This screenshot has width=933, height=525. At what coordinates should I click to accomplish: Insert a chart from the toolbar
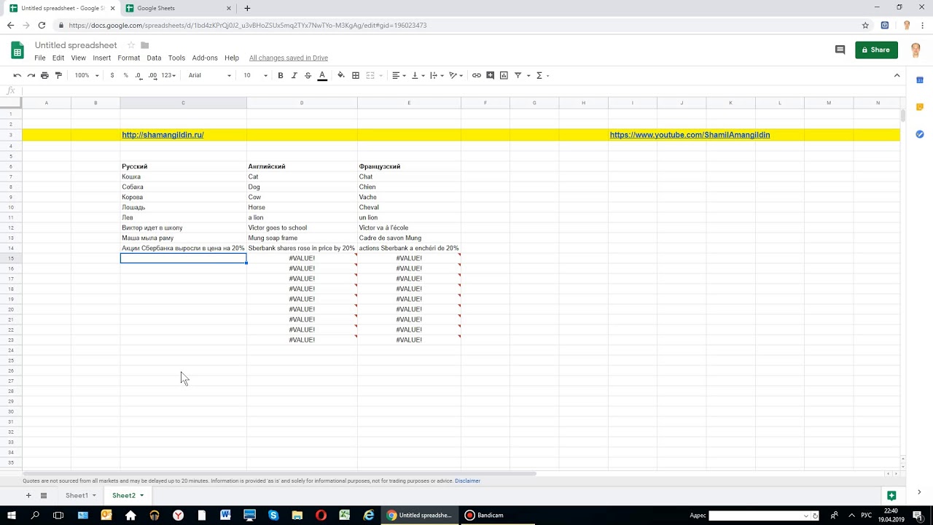tap(504, 75)
